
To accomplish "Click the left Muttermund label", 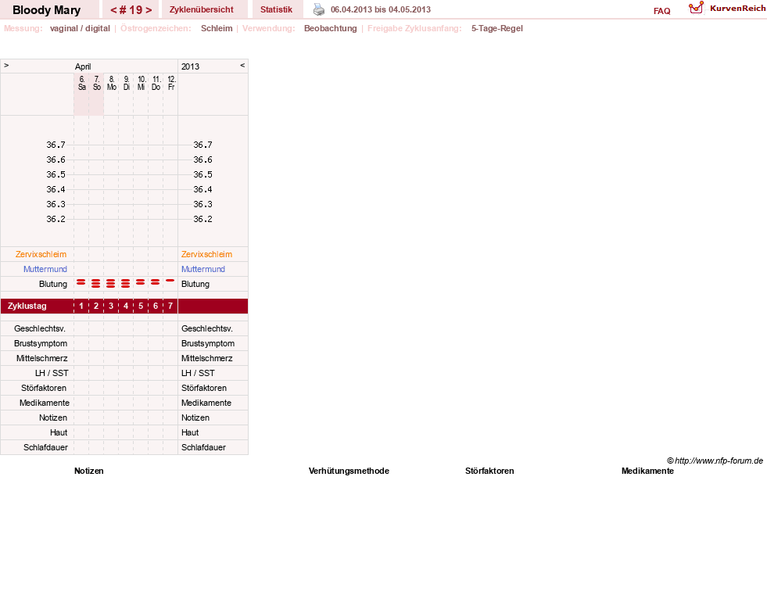I will click(45, 269).
